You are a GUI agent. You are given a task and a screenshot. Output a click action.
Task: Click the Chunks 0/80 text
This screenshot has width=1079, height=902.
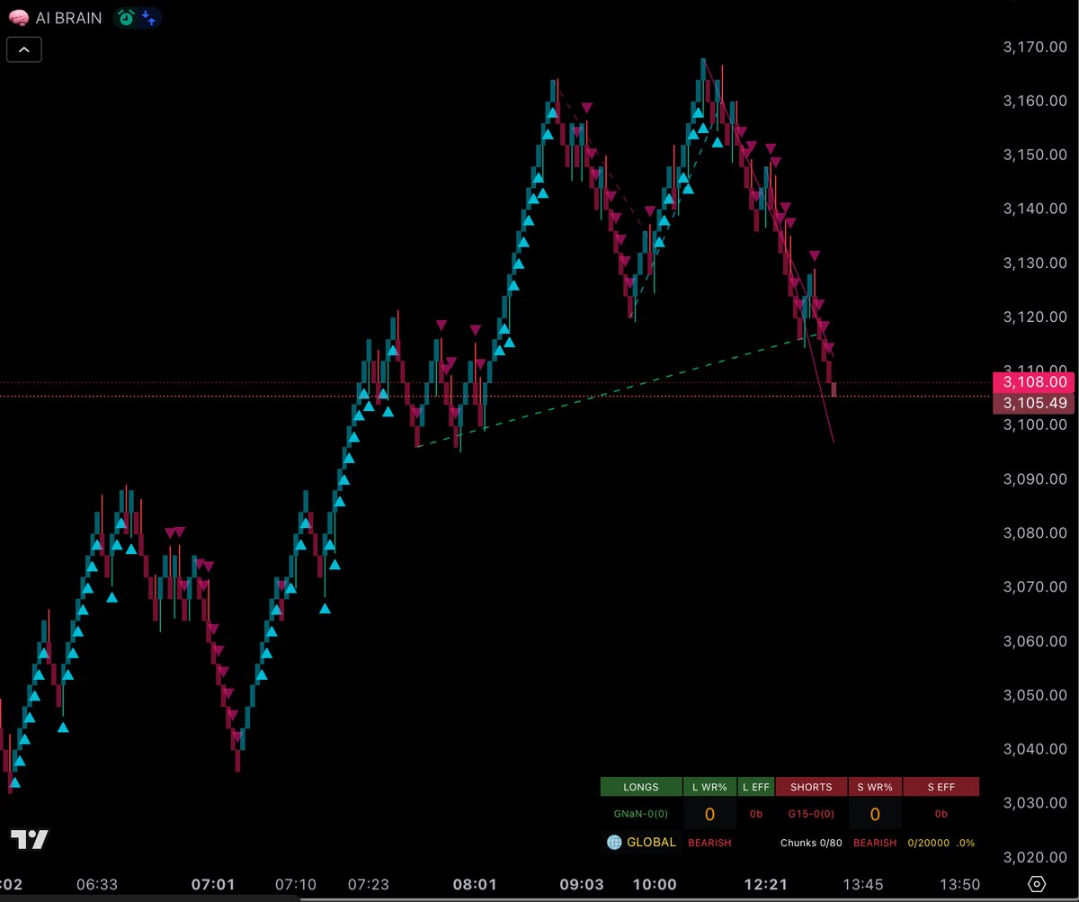(811, 843)
